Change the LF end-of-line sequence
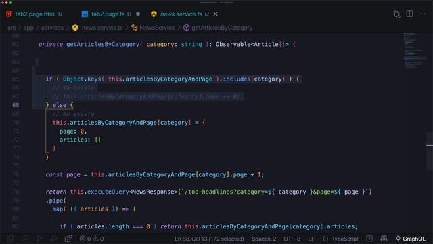Screen dimensions: 433x244 [311, 239]
